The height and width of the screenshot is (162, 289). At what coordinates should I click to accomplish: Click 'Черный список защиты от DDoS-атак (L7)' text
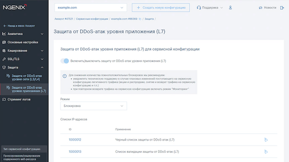tap(144, 140)
